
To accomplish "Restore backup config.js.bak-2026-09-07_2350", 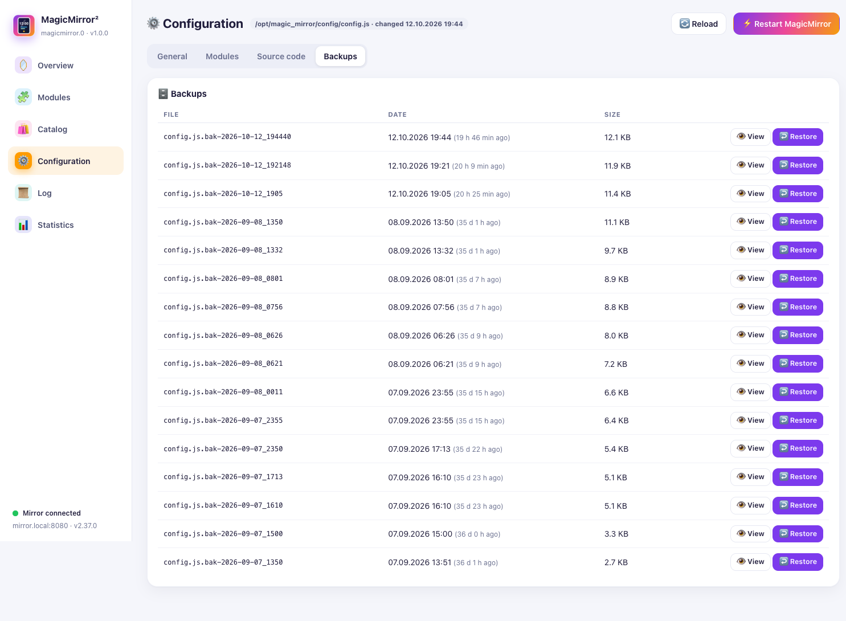I will coord(798,448).
